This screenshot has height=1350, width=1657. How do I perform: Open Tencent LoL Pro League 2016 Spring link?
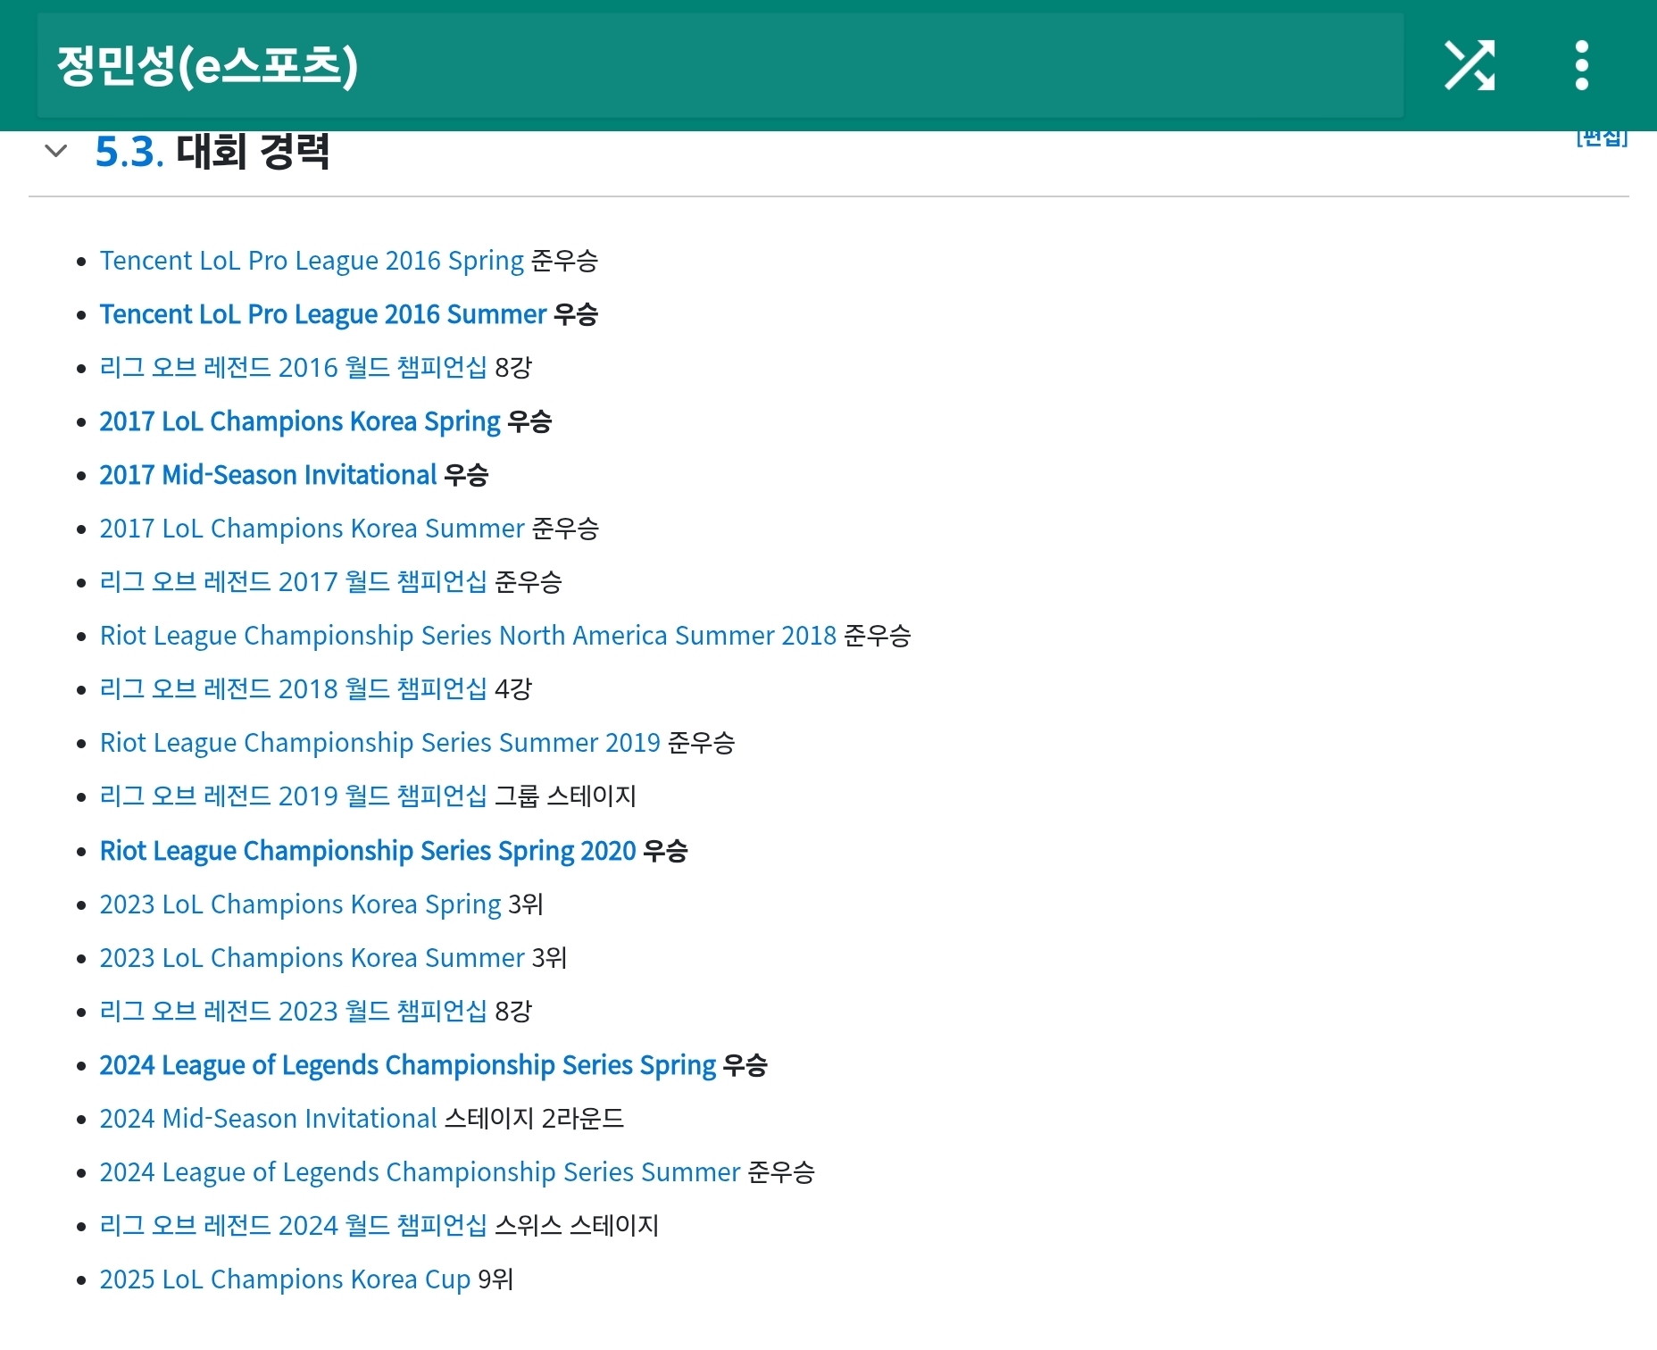tap(312, 261)
